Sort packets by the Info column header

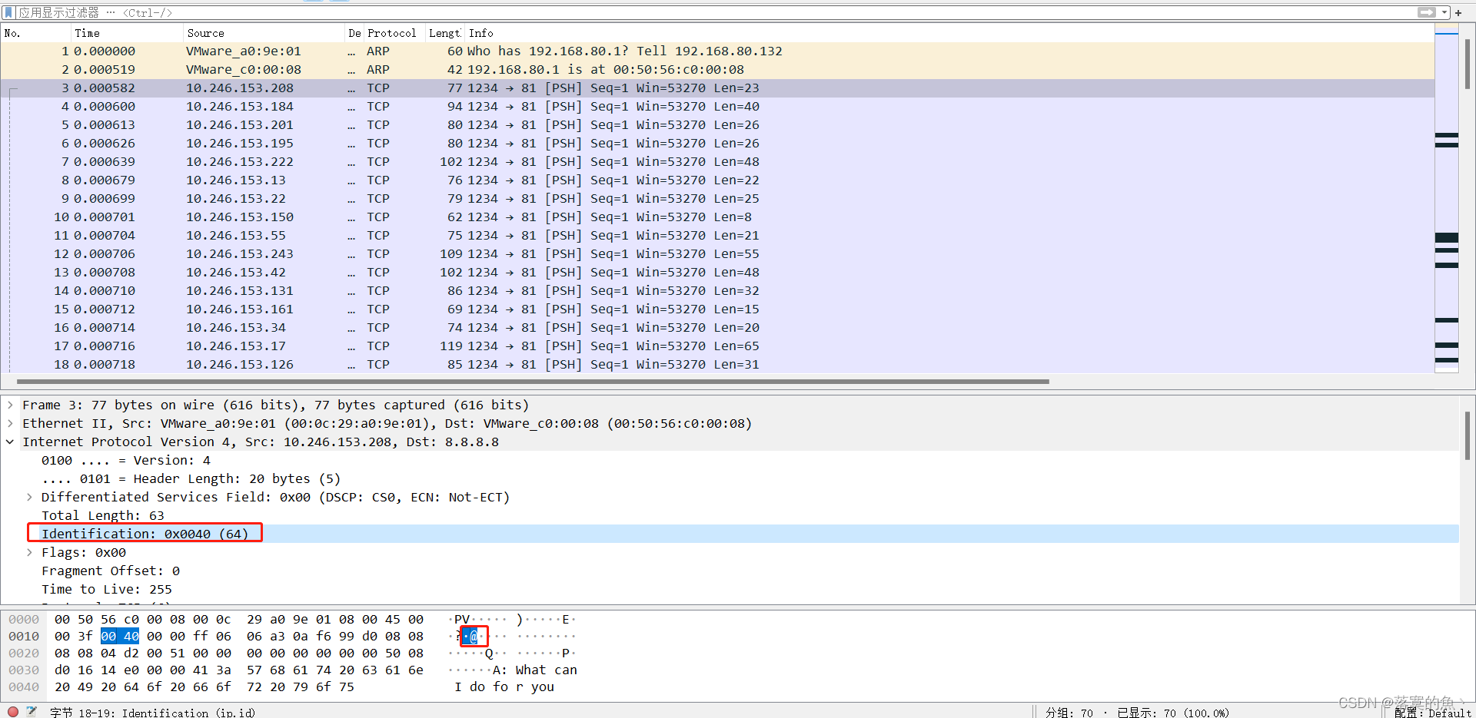point(949,33)
